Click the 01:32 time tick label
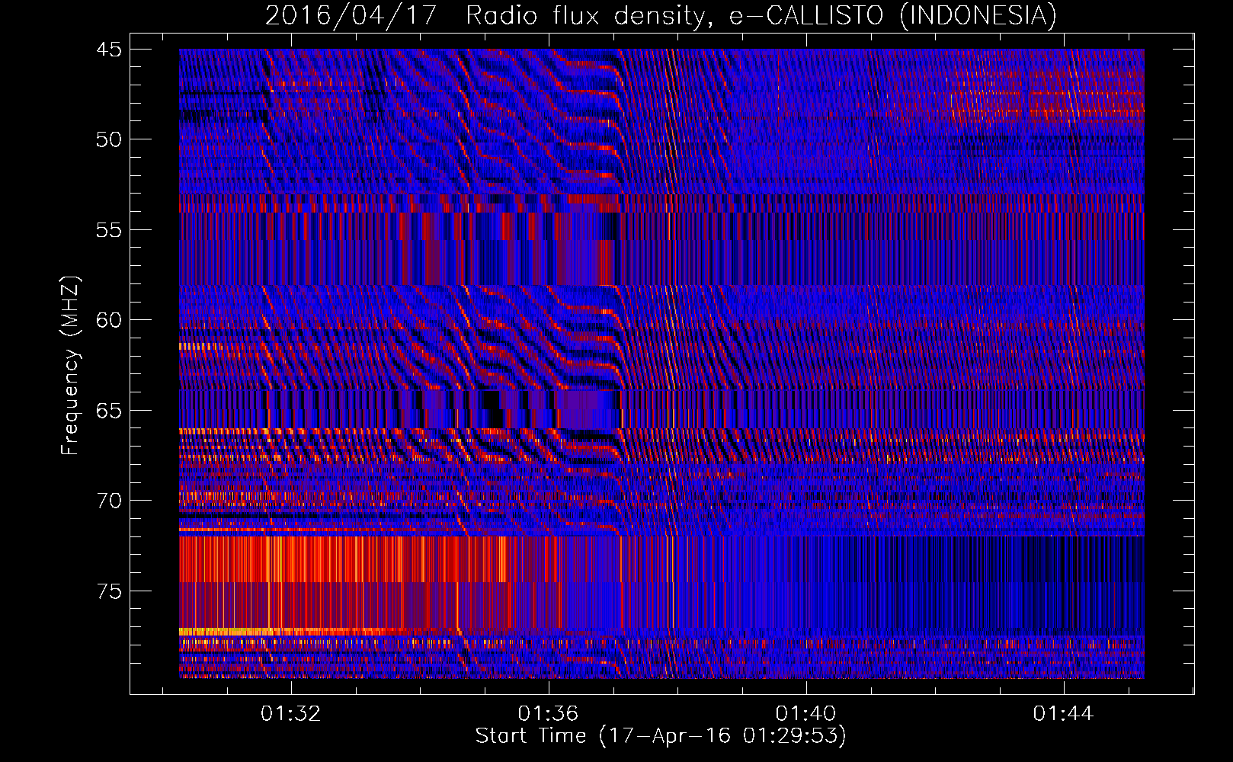This screenshot has height=762, width=1233. pyautogui.click(x=290, y=713)
